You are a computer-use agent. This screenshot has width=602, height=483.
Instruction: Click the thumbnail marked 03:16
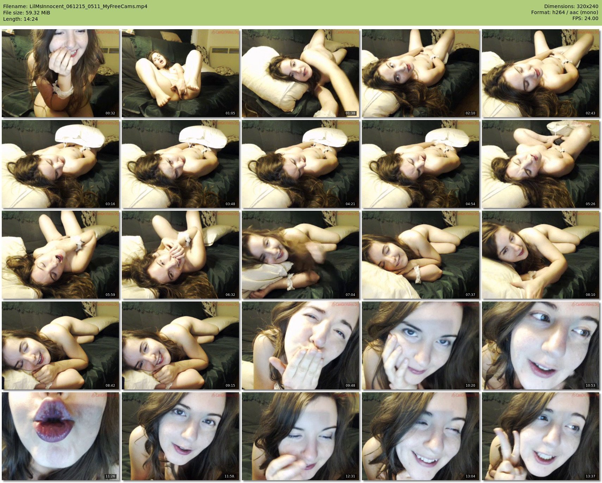60,164
